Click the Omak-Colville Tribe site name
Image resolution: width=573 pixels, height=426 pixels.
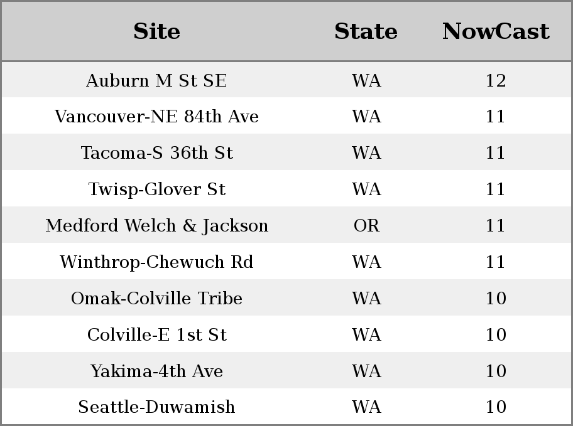(x=156, y=298)
